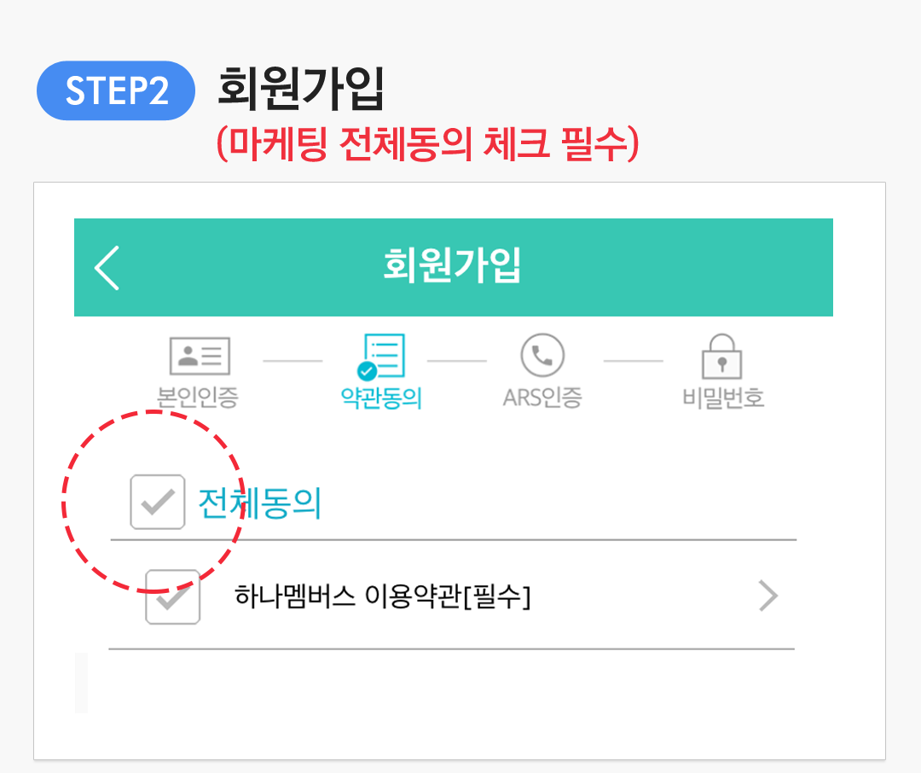Click the 하나멤버스 이용약관[필수] text
This screenshot has height=773, width=921.
[x=382, y=596]
